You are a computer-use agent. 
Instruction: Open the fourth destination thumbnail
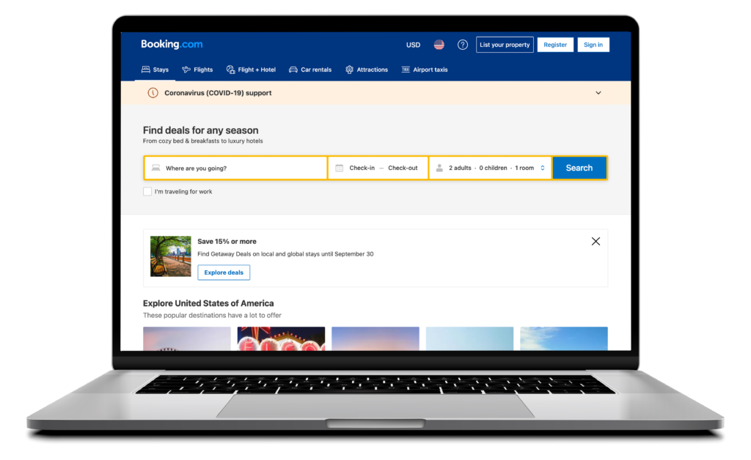[x=469, y=338]
